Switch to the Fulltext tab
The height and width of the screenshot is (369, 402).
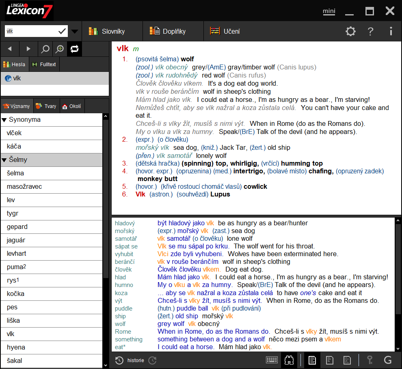click(x=44, y=64)
